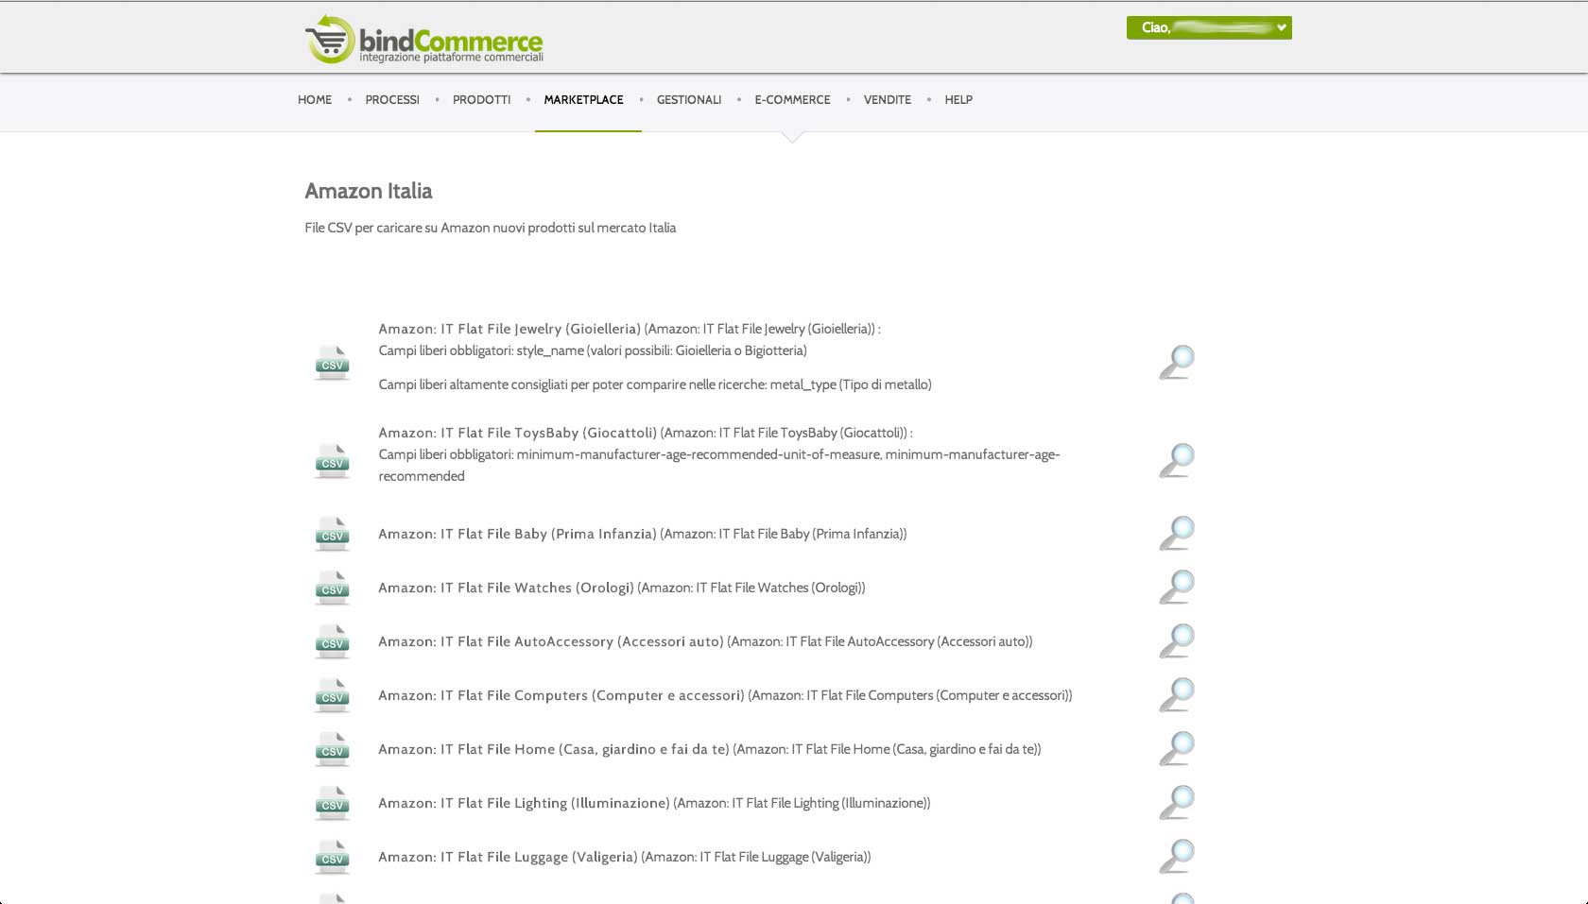Viewport: 1588px width, 904px height.
Task: Click the Amazon Italia page heading
Action: [x=369, y=191]
